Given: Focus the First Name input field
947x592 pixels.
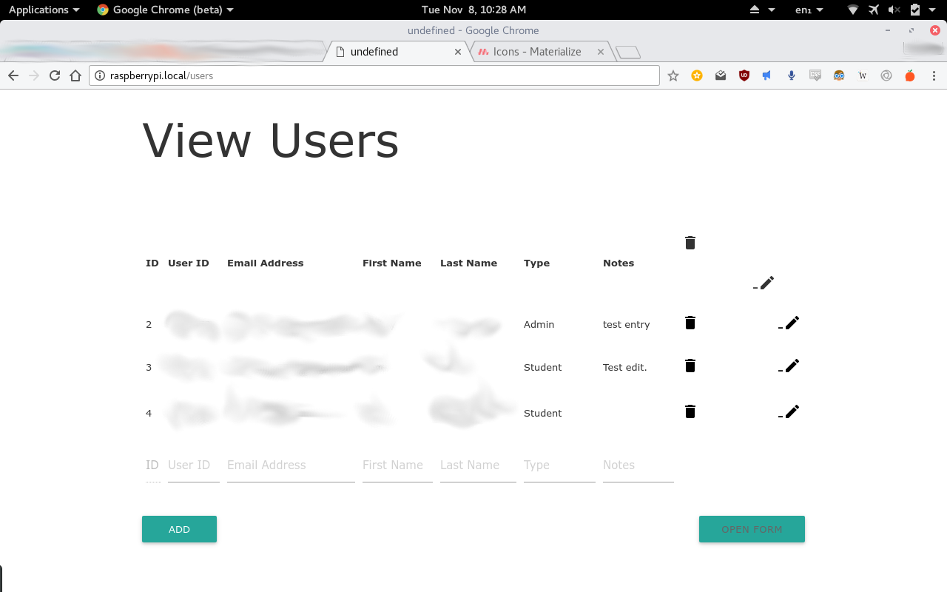Looking at the screenshot, I should click(x=397, y=465).
